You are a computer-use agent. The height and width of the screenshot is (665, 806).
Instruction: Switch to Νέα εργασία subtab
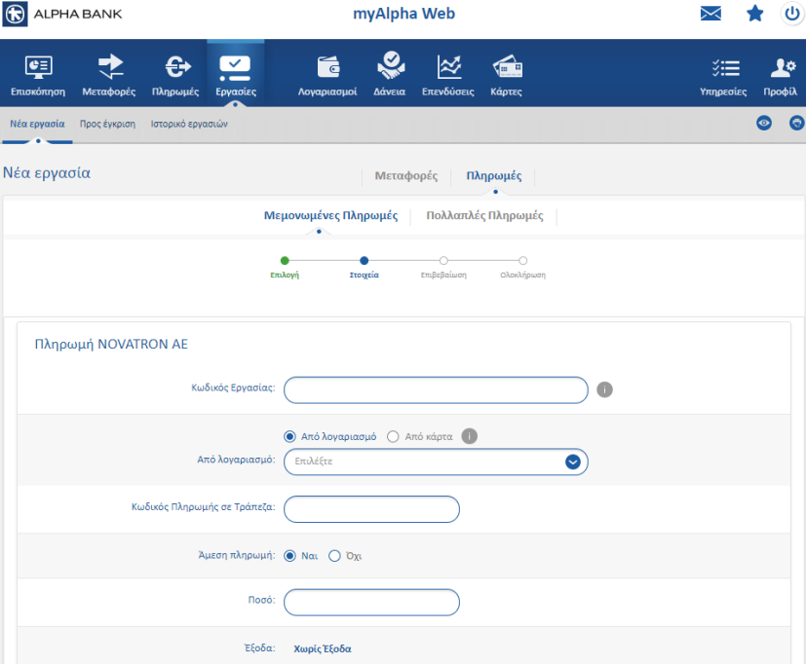[37, 124]
